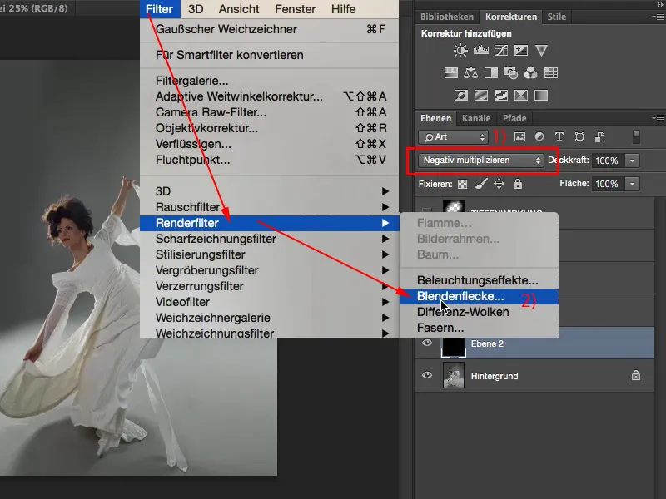
Task: Add a Threshold adjustment layer
Action: pos(501,95)
